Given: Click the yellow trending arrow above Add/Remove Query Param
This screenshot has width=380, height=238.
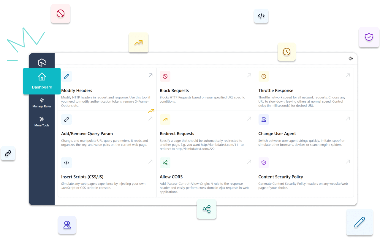Looking at the screenshot, I should [151, 111].
